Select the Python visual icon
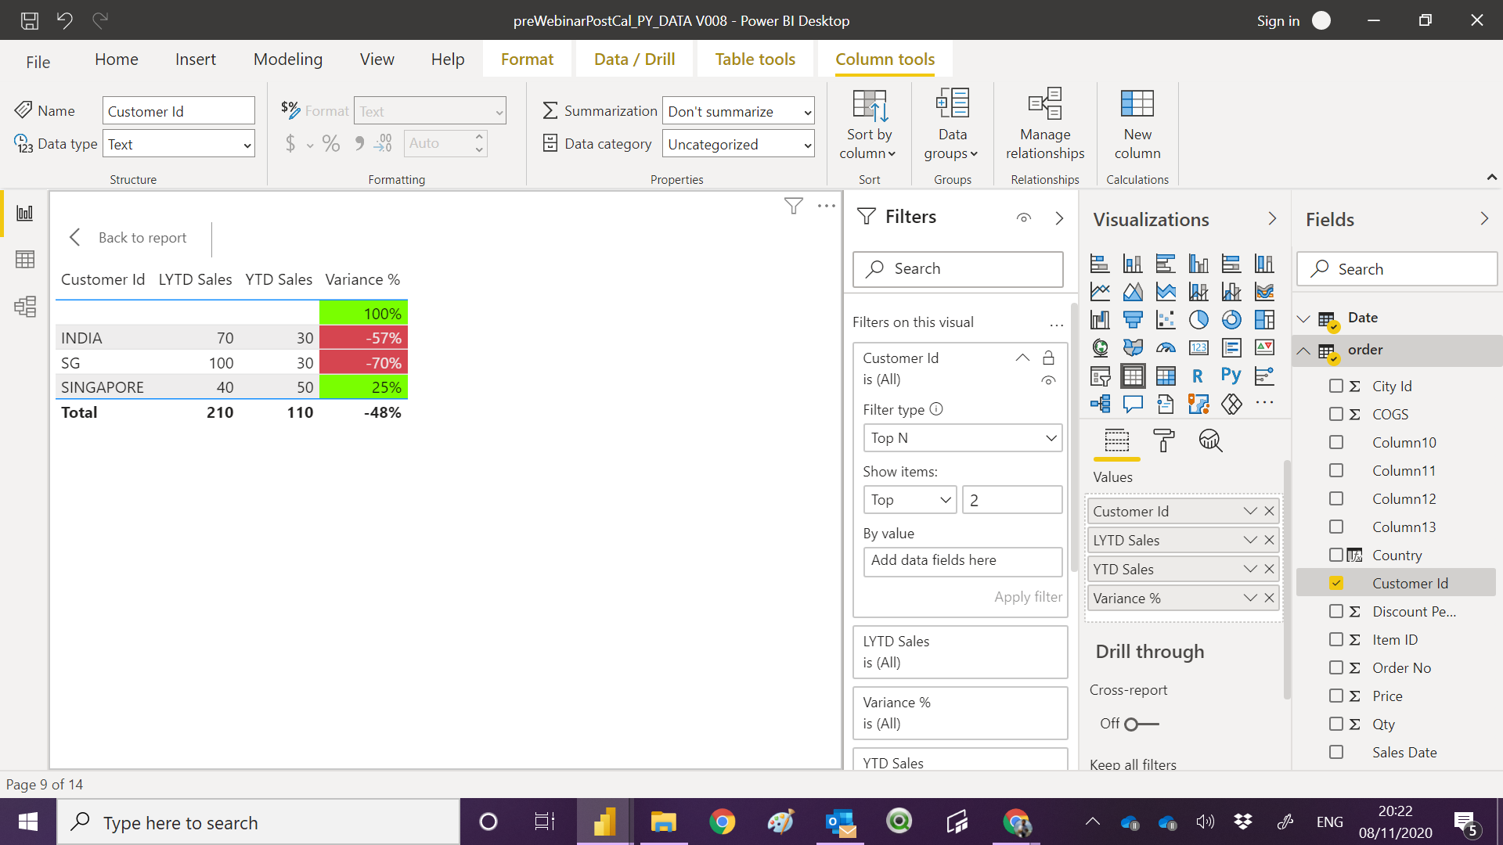The image size is (1503, 845). (x=1231, y=376)
